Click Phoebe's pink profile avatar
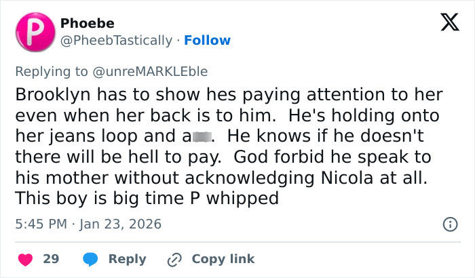The height and width of the screenshot is (278, 475). (x=33, y=31)
